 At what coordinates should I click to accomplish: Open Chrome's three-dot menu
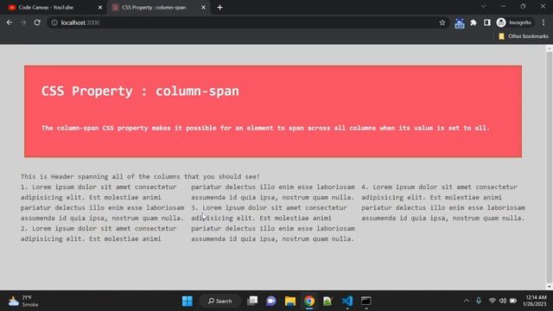(x=543, y=22)
